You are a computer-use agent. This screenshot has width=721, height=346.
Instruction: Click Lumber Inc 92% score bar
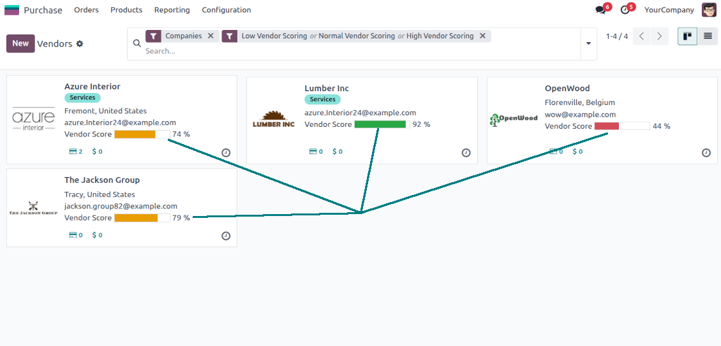[x=382, y=124]
